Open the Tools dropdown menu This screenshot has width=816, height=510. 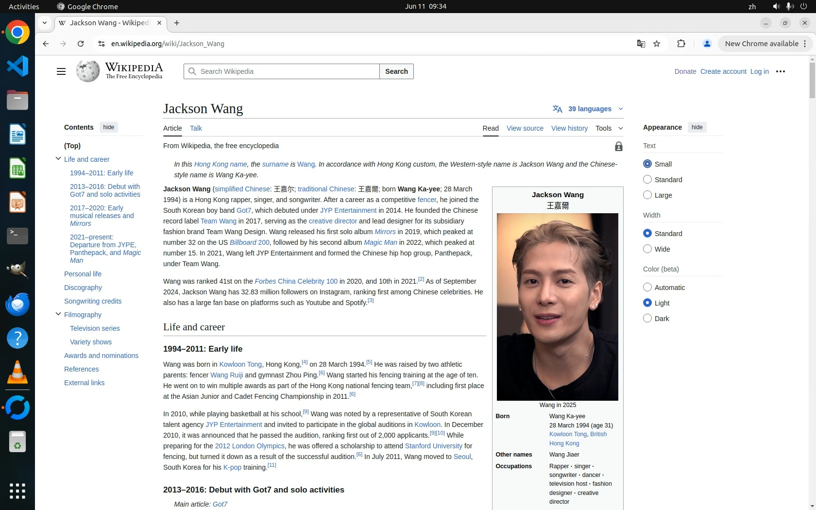(609, 128)
